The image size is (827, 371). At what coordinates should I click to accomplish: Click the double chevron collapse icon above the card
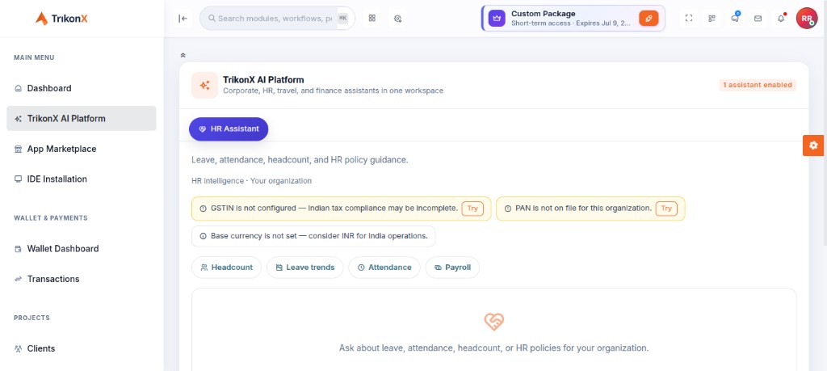click(x=183, y=55)
